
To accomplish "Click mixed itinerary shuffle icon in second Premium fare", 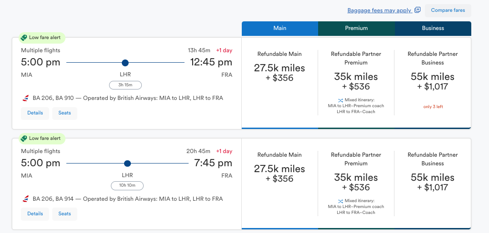I will 340,201.
